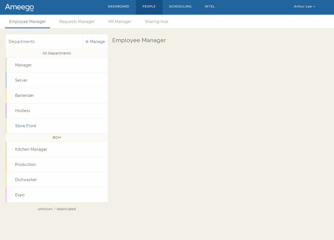Open the DASHBOARD section
Screen dimensions: 334x240
click(118, 6)
